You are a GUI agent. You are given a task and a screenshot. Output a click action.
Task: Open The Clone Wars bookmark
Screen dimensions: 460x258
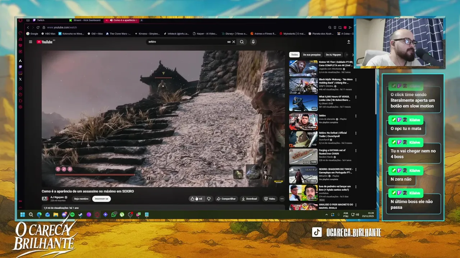118,34
